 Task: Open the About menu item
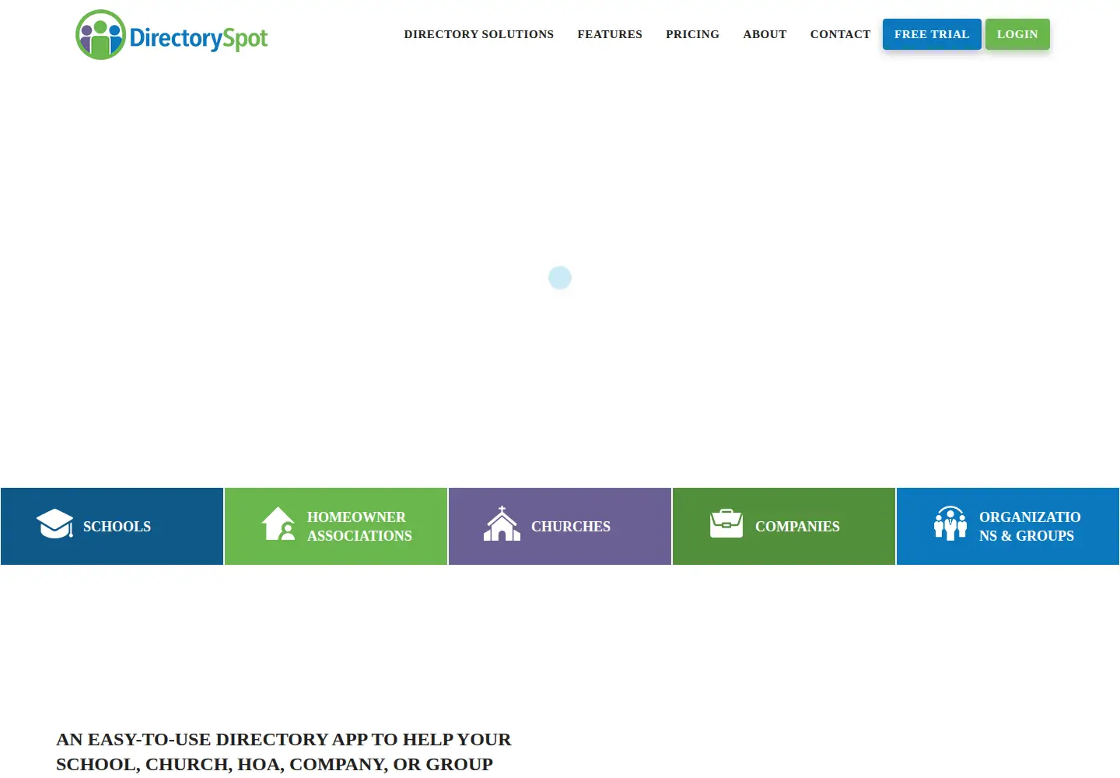[x=765, y=34]
